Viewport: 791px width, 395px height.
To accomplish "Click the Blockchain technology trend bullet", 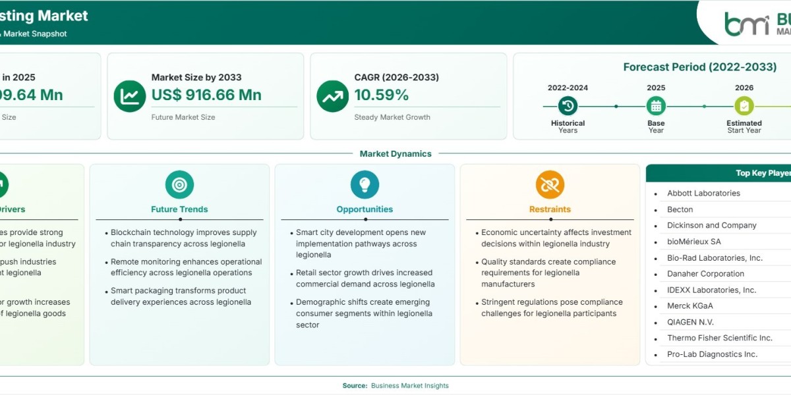I will 184,238.
